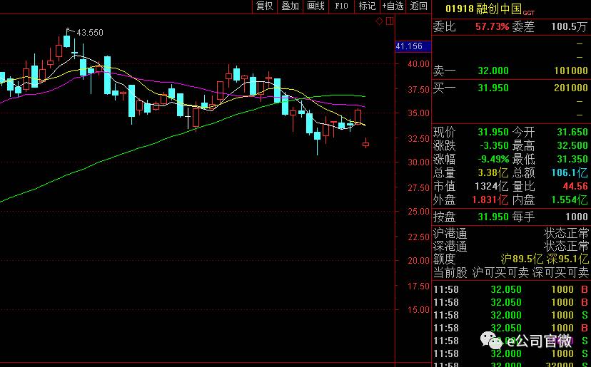
Task: Open the 叠加 overlay option
Action: point(290,6)
